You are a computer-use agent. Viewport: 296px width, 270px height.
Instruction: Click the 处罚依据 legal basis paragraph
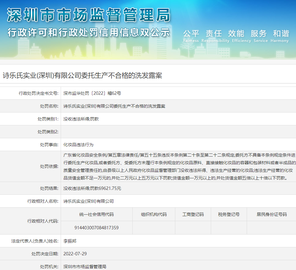(x=179, y=166)
